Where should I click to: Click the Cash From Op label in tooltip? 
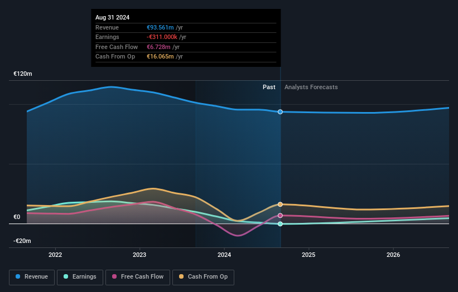tap(115, 56)
